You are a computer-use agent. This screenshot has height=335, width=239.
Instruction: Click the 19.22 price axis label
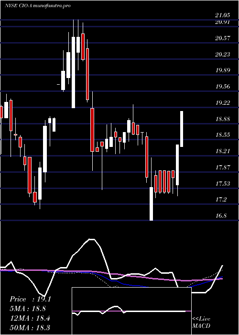click(x=223, y=103)
